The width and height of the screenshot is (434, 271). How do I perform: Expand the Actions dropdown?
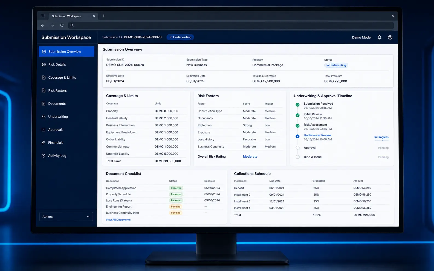click(x=66, y=217)
